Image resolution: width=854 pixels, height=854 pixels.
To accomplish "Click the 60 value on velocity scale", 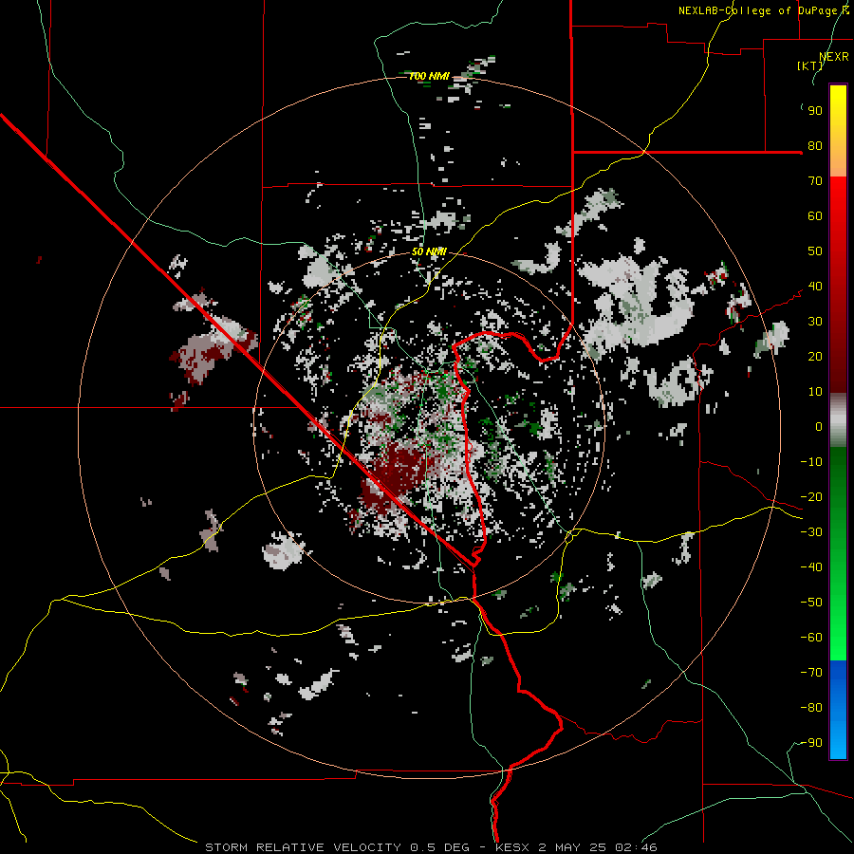I will coord(815,216).
